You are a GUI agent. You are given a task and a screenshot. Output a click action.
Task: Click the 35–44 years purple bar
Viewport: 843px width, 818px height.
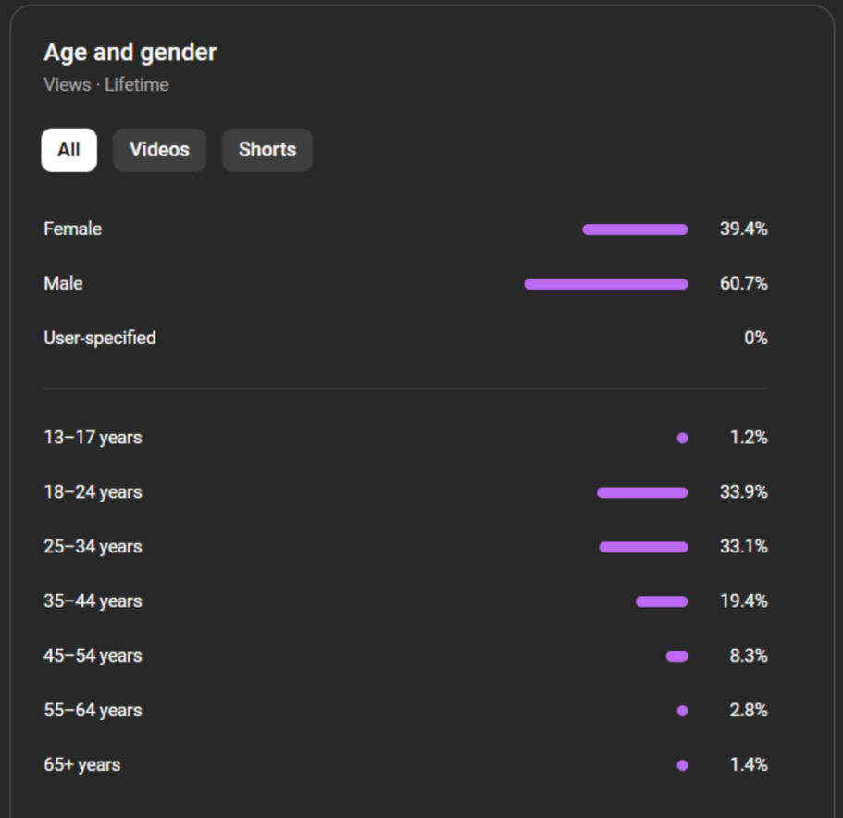662,601
